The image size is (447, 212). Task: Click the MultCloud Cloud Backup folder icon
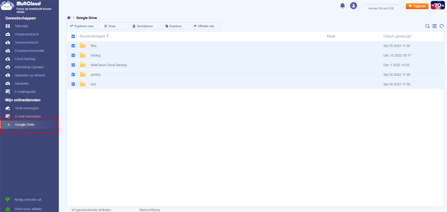(83, 65)
